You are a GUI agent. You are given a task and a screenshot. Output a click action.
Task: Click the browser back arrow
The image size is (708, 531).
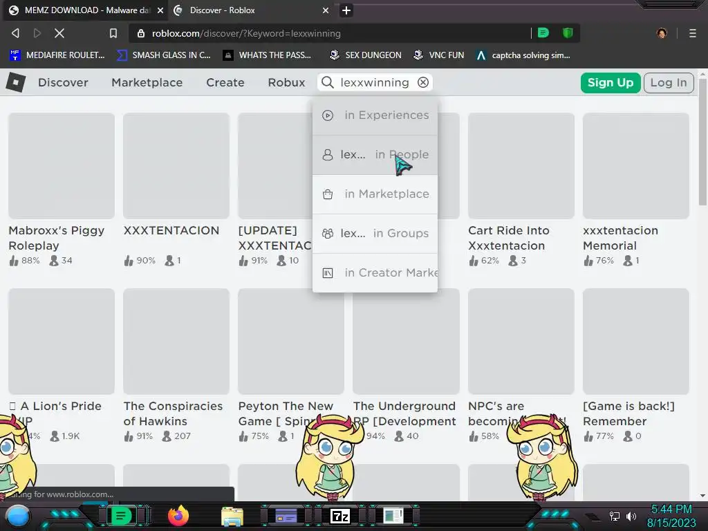15,33
